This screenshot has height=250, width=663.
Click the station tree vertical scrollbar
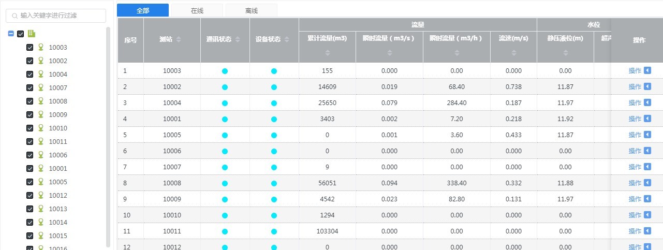pyautogui.click(x=108, y=135)
